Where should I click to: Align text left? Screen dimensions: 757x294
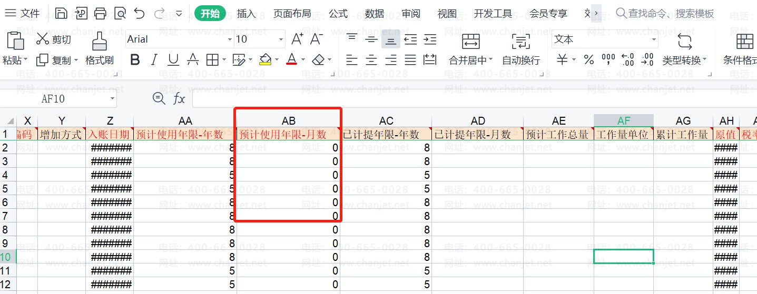(352, 60)
